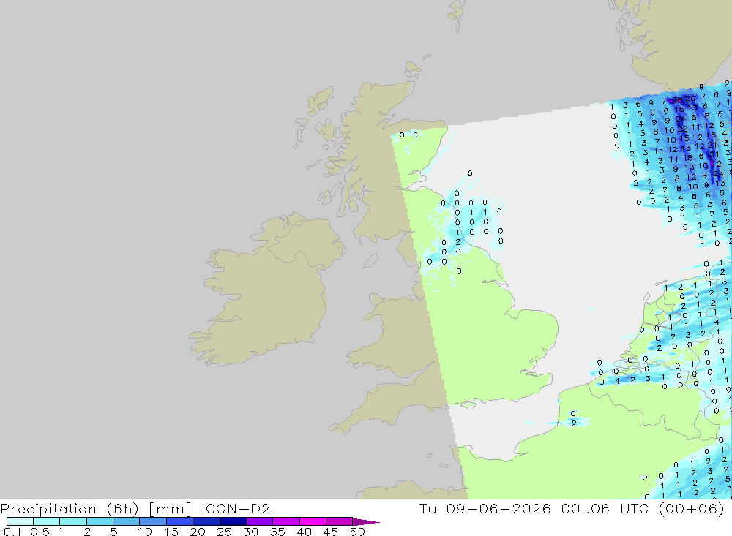The image size is (732, 536).
Task: Click the '0.1' label under the legend
Action: click(12, 532)
